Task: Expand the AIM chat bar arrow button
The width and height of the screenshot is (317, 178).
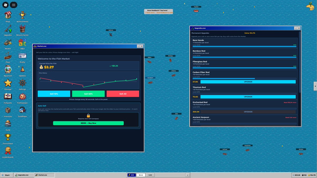Action: (188, 175)
